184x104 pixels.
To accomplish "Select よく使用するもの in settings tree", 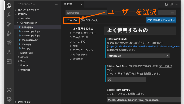I will coord(83,29).
